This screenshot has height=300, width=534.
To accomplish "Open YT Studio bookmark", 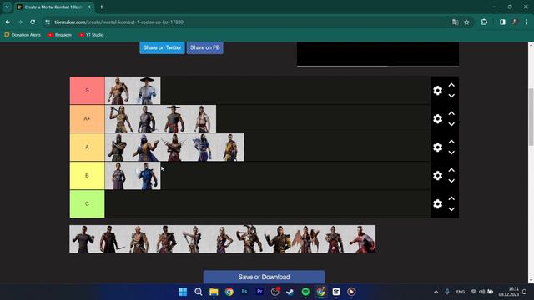I will tap(91, 35).
